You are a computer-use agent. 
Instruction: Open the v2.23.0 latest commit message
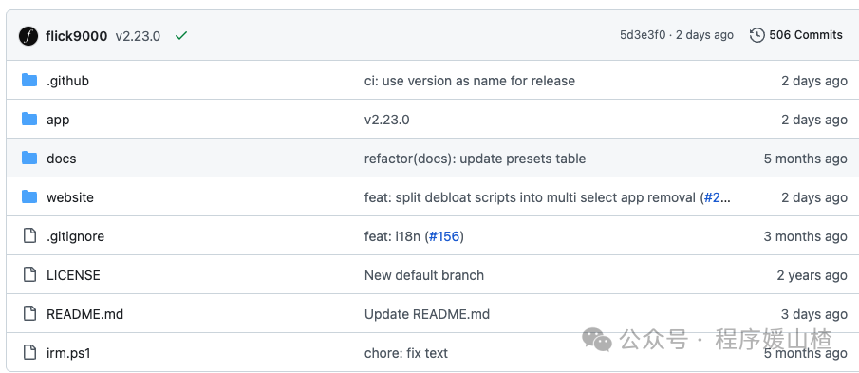tap(138, 36)
